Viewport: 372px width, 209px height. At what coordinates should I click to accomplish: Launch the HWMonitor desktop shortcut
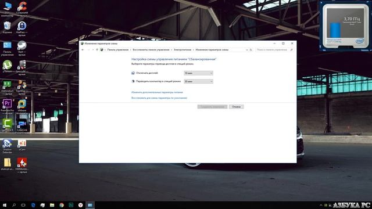click(22, 165)
